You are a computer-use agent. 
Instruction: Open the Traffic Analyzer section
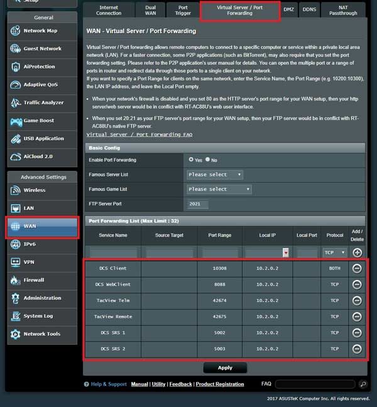point(43,102)
